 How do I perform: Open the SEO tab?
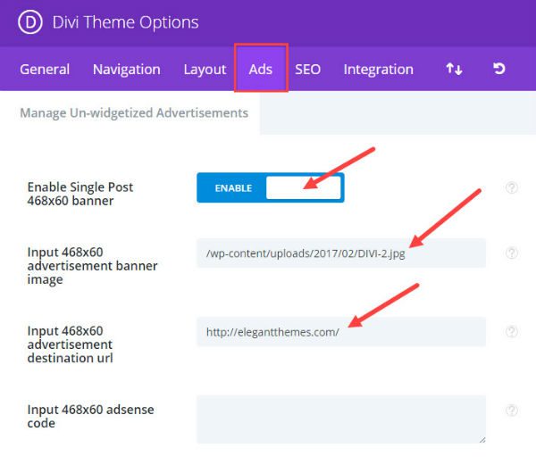(x=307, y=69)
